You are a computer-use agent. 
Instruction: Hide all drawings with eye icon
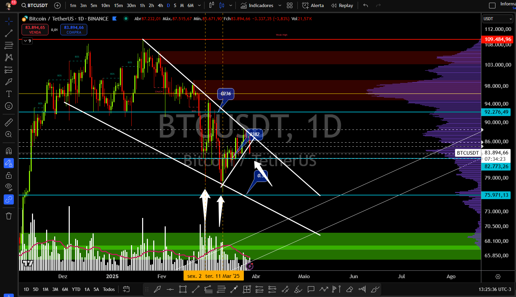point(9,187)
